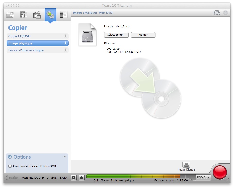Show info for Image physique

point(65,43)
